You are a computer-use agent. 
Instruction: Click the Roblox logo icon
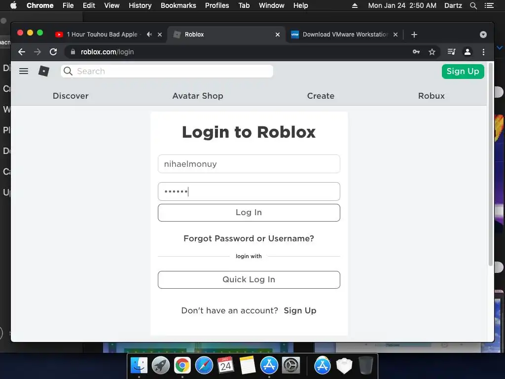click(x=44, y=71)
